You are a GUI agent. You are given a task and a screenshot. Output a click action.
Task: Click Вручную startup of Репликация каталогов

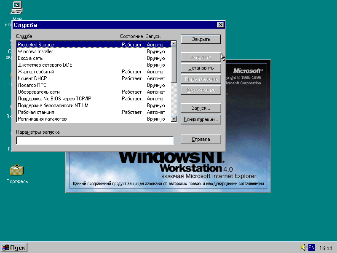156,119
